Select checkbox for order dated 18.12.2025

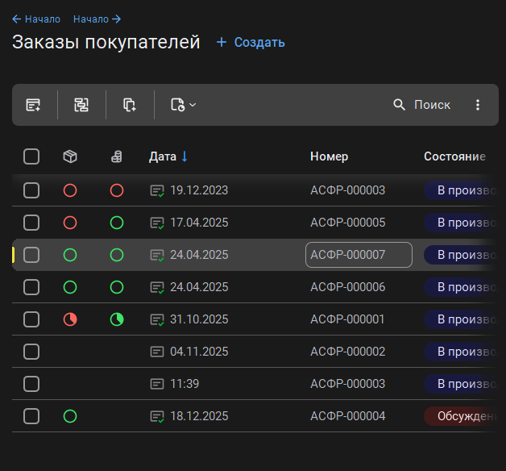click(x=31, y=416)
